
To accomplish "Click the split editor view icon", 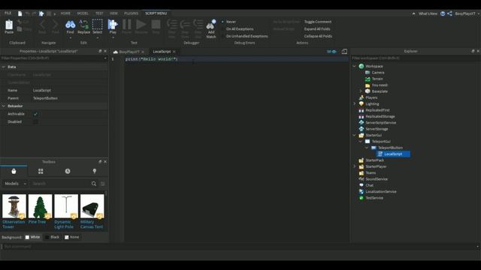I will point(344,52).
